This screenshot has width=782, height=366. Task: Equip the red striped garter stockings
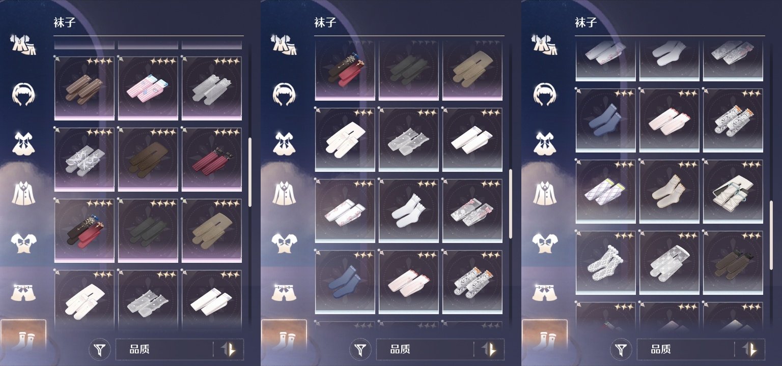(211, 159)
